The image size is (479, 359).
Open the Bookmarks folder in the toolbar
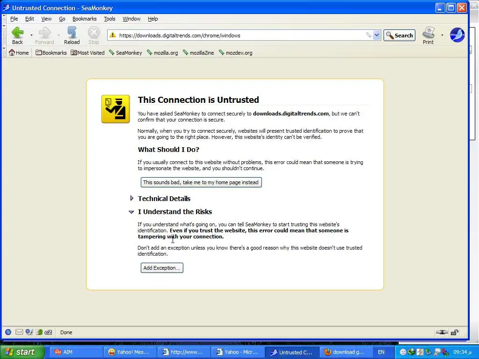point(51,53)
